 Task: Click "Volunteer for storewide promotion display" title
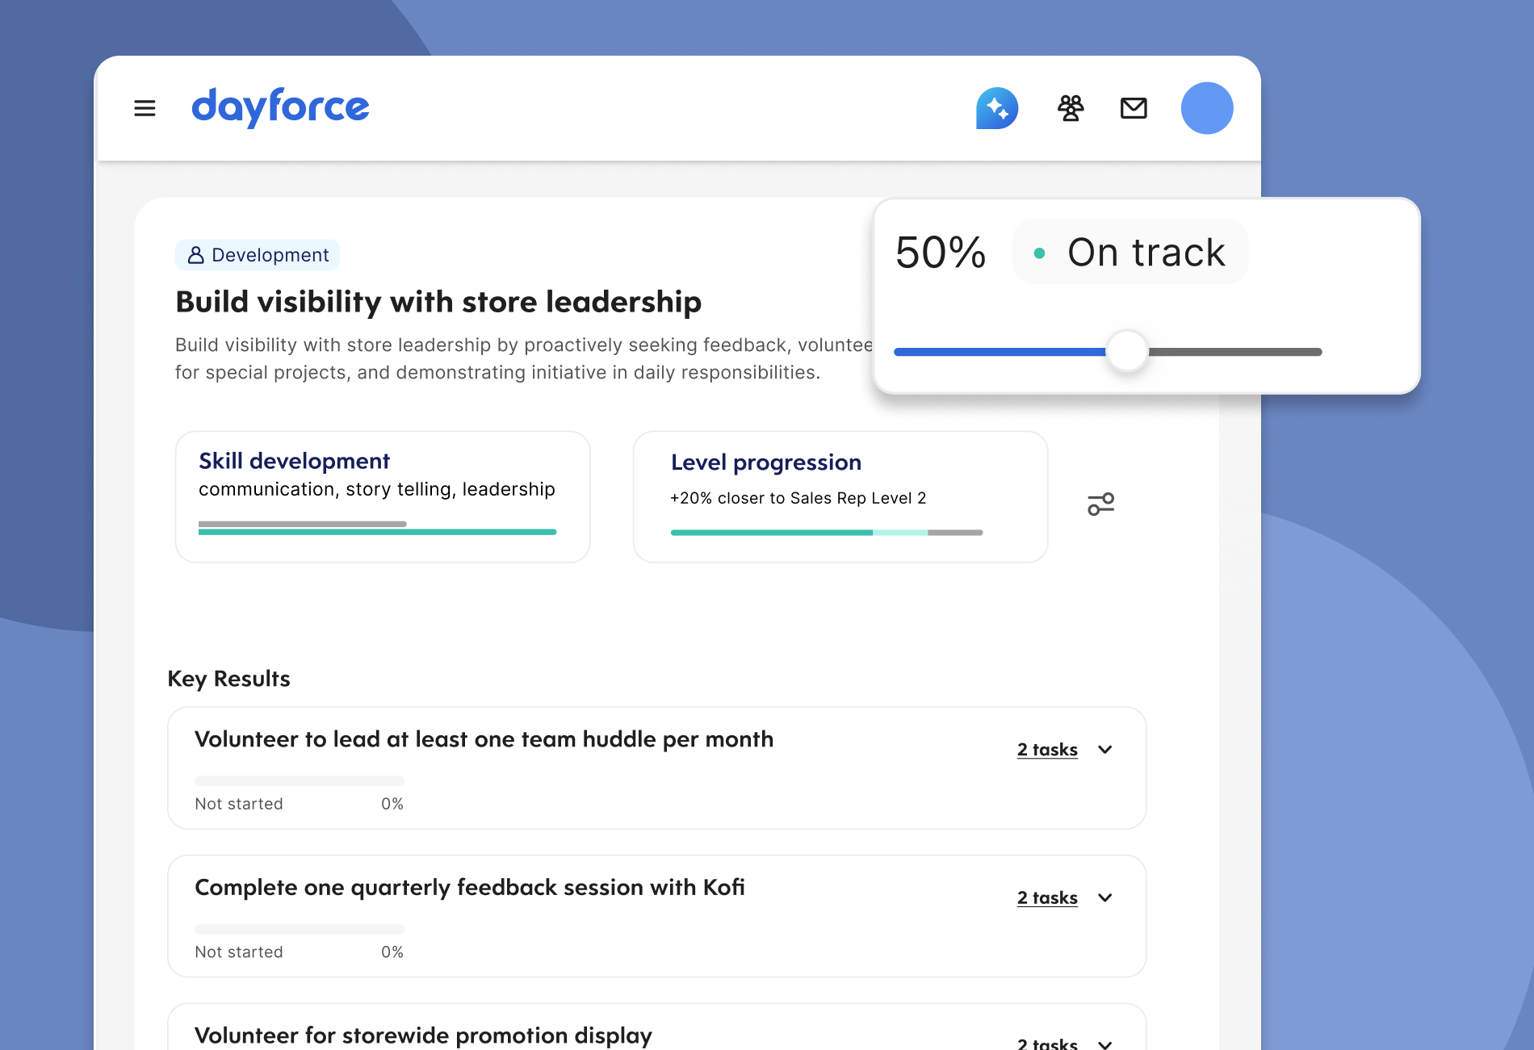pyautogui.click(x=424, y=1035)
